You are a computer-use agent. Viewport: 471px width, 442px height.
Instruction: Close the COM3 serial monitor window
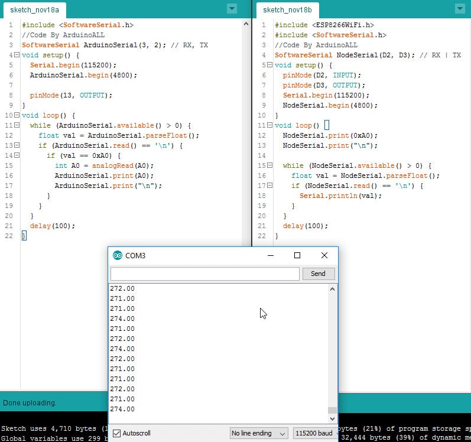(x=324, y=255)
